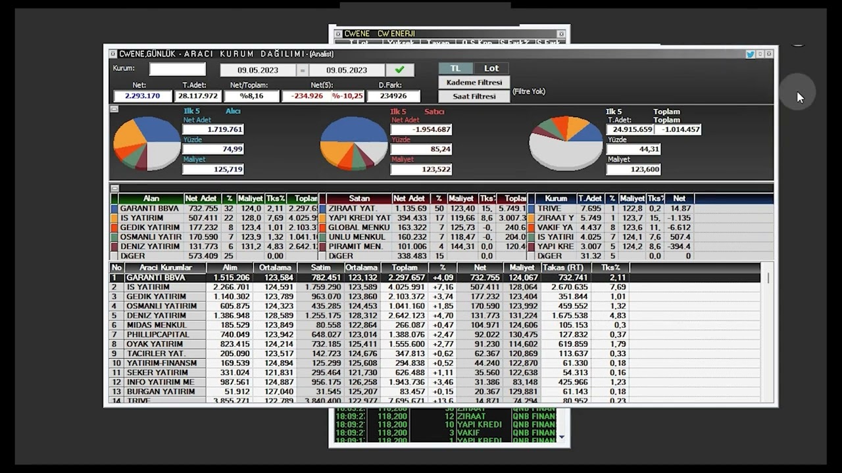Sort by the Kurum column header in top-right table

(556, 198)
